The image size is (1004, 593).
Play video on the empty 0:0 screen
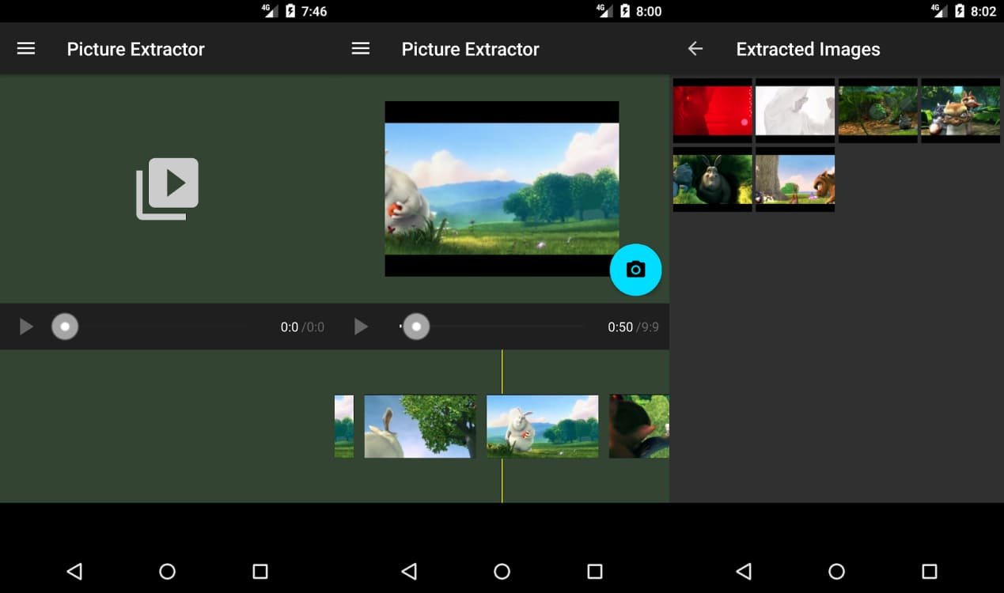pyautogui.click(x=26, y=327)
